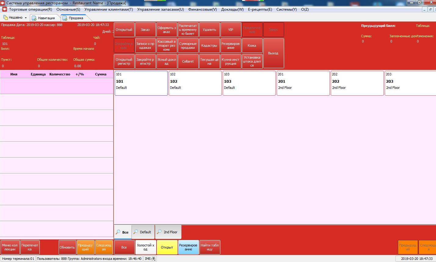Image resolution: width=436 pixels, height=262 pixels.
Task: Click Закройте регистр button
Action: tap(145, 61)
